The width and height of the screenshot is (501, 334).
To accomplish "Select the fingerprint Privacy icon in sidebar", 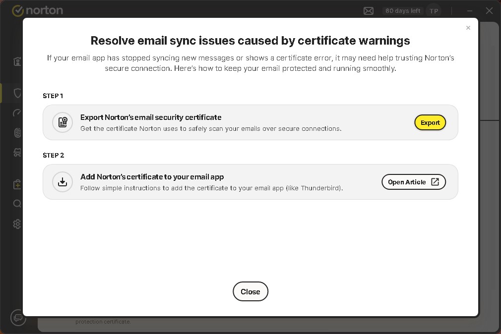I will pos(17,133).
